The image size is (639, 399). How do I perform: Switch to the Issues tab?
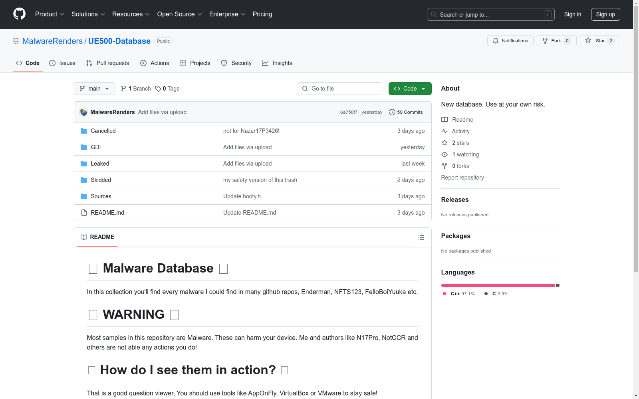tap(62, 63)
